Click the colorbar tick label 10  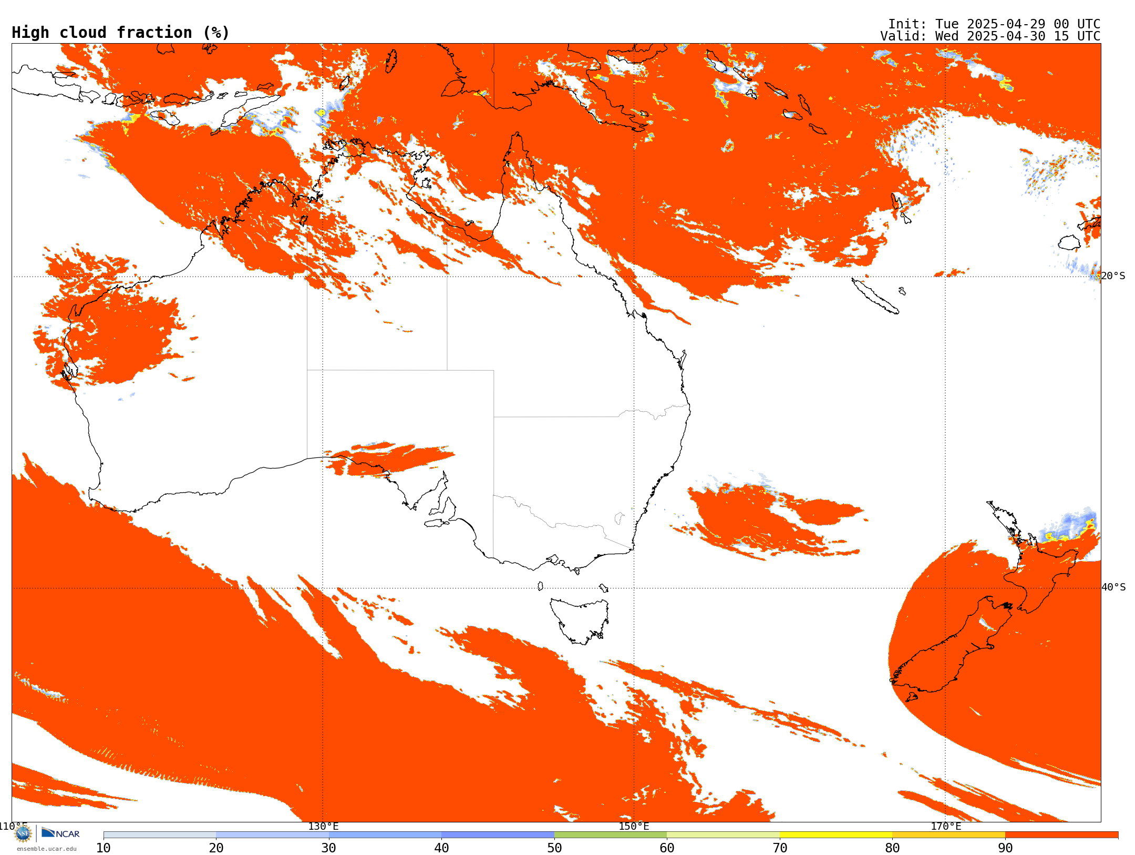[x=104, y=848]
